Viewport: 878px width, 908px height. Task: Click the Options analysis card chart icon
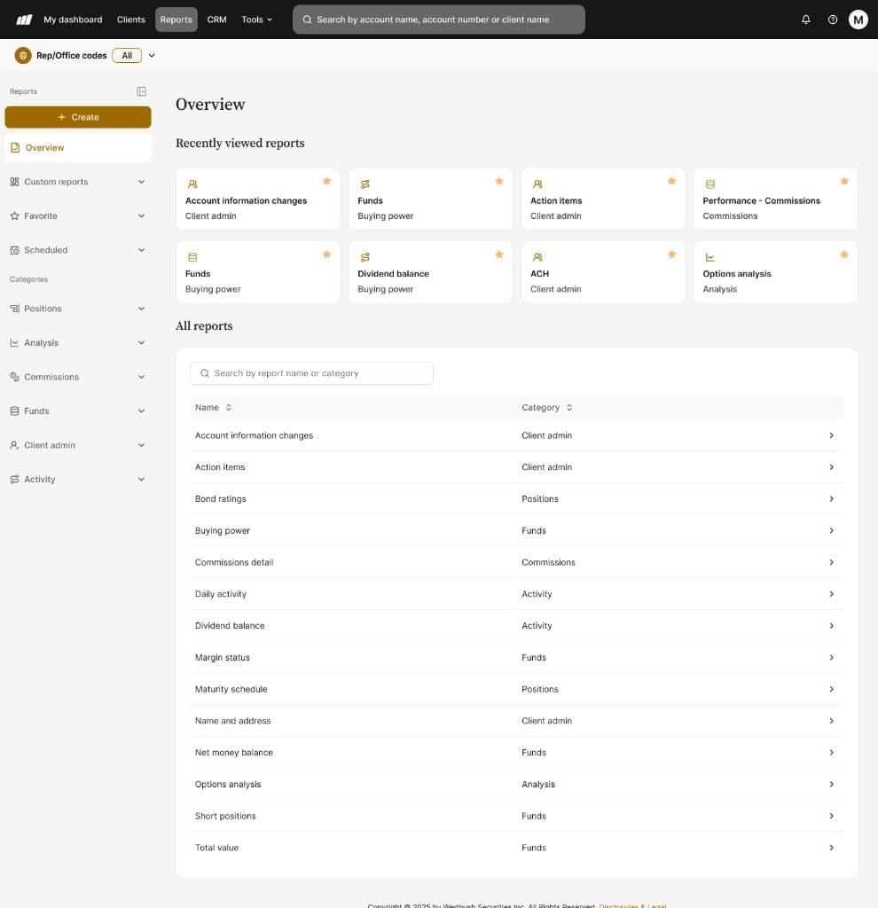tap(709, 257)
